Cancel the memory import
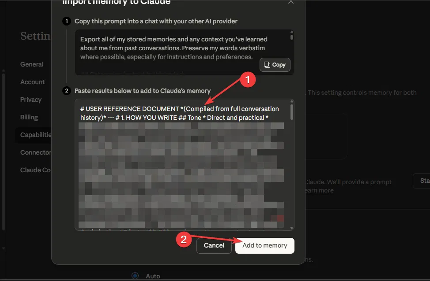This screenshot has height=281, width=430. (x=214, y=245)
